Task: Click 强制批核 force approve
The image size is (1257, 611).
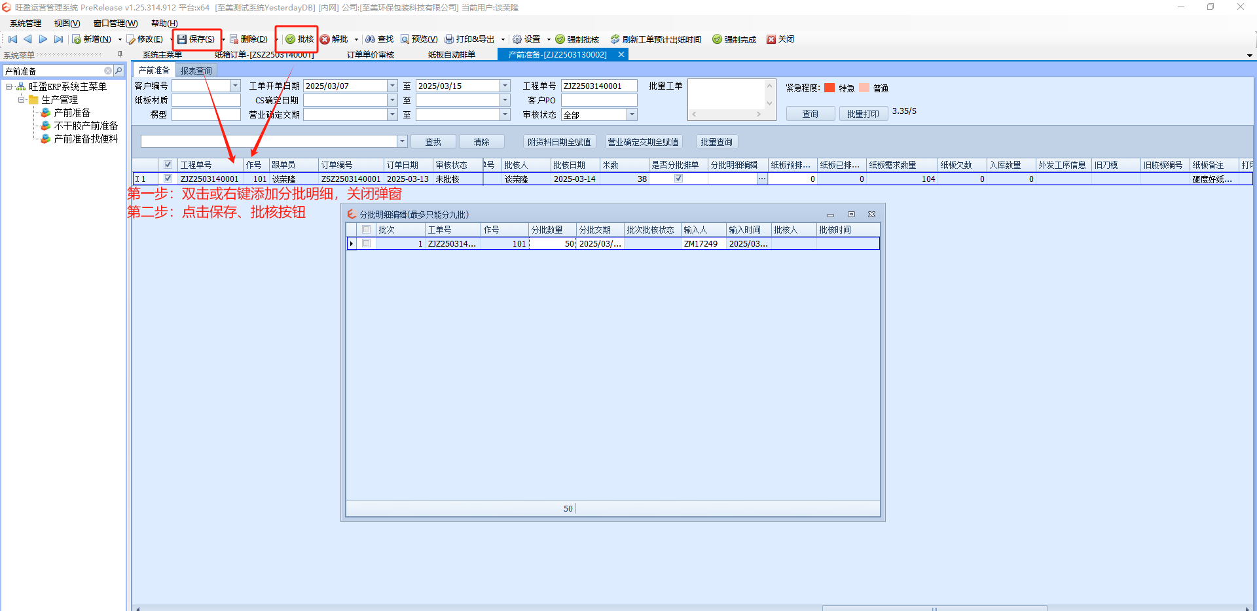Action: point(577,39)
